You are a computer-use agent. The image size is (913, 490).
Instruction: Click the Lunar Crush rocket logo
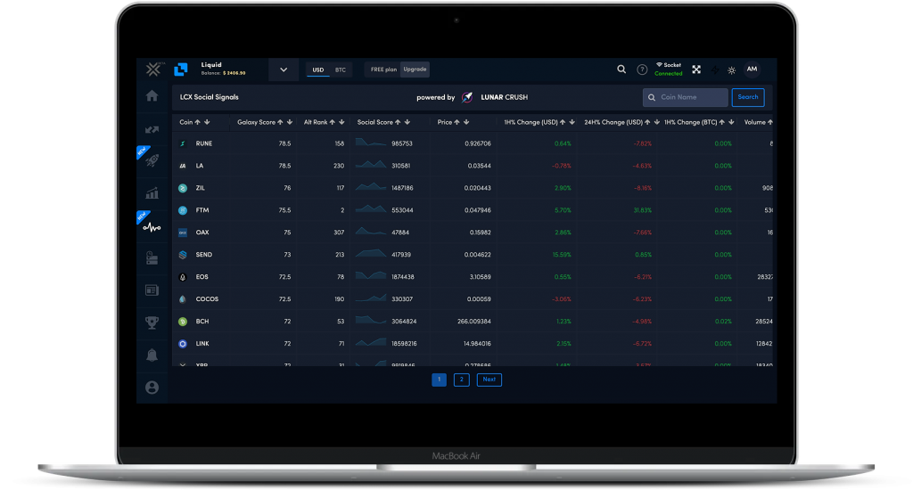tap(467, 97)
